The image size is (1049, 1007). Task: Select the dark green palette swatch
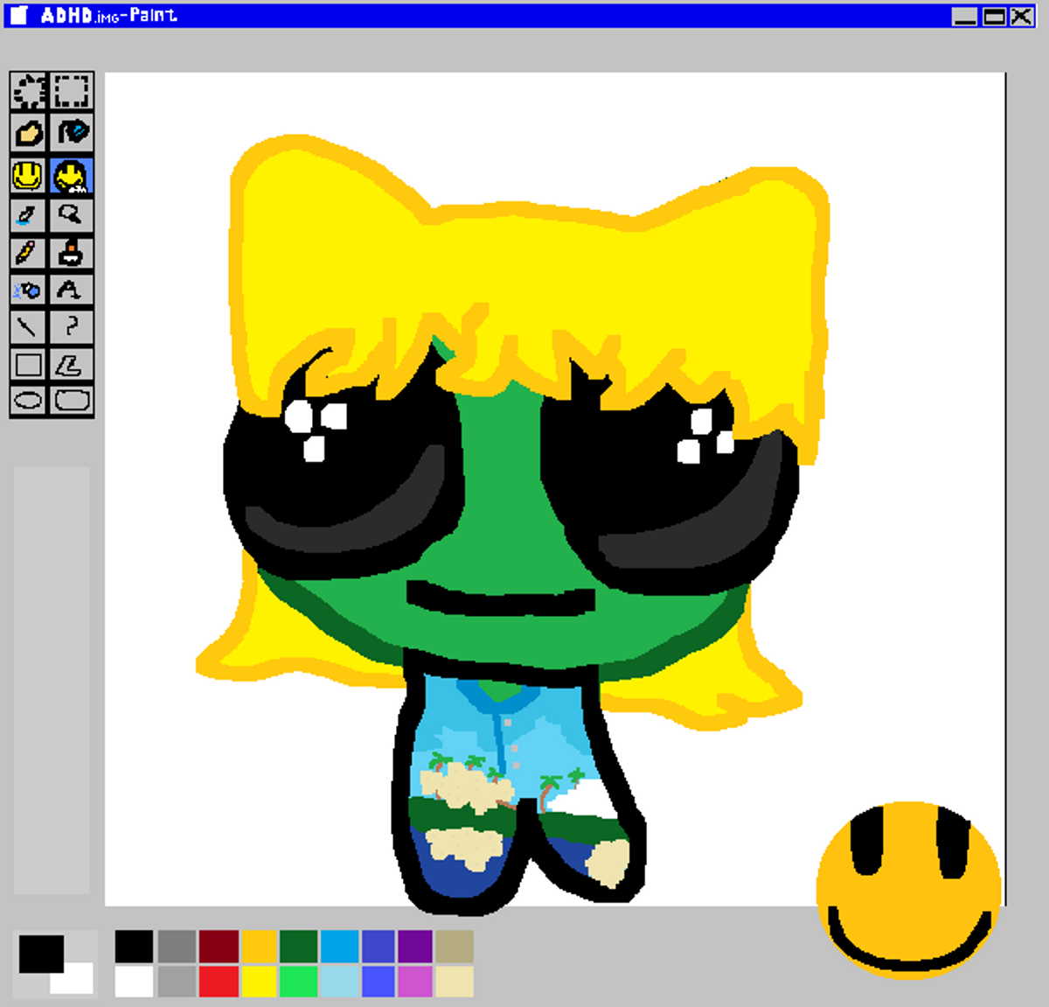[x=299, y=947]
